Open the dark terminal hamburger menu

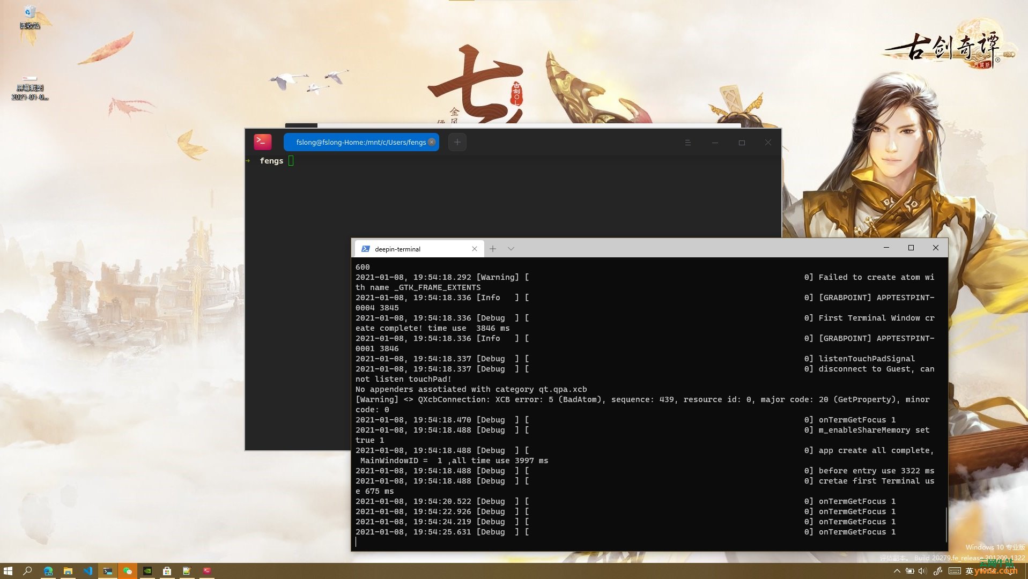click(x=687, y=143)
